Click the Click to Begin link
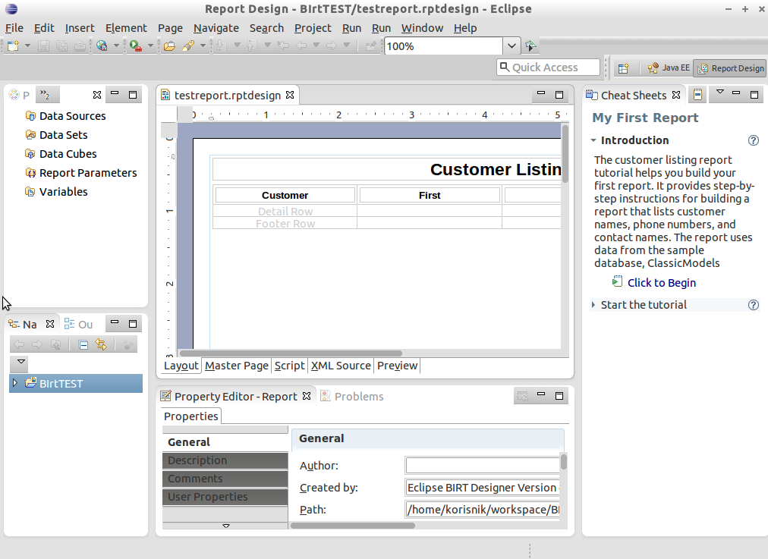This screenshot has height=559, width=768. 661,283
